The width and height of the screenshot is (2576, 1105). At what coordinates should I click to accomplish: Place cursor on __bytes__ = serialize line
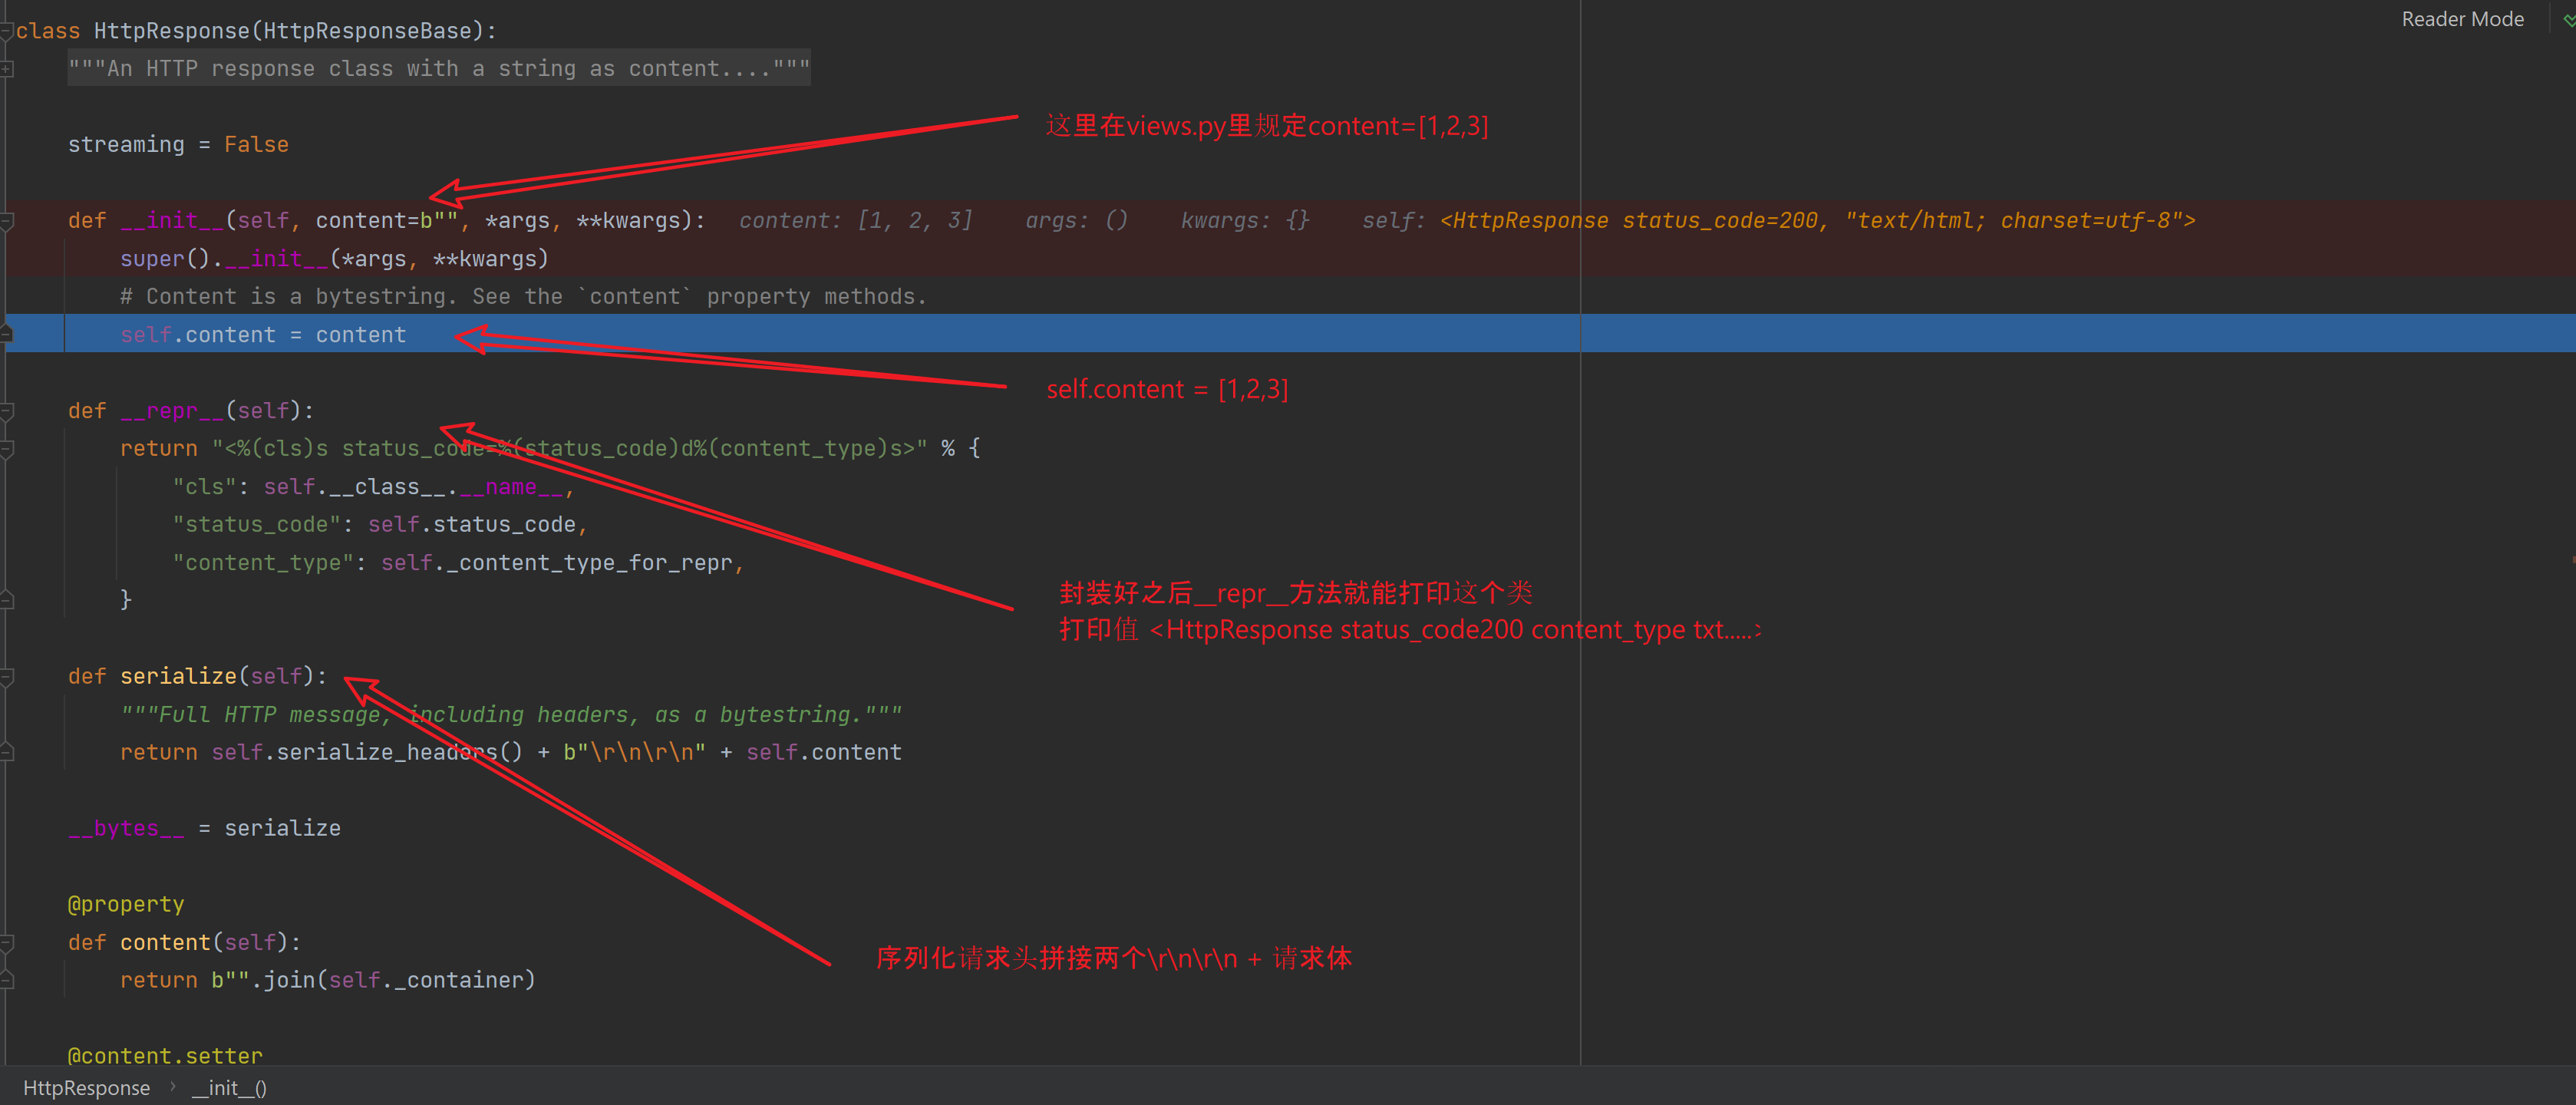[204, 828]
